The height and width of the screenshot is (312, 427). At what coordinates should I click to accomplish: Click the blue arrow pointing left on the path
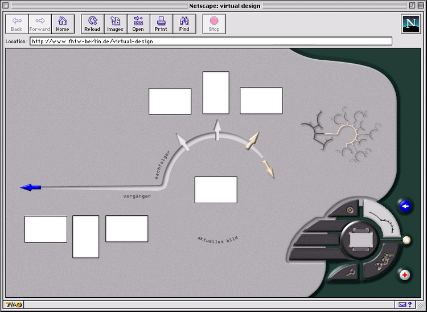click(x=30, y=187)
